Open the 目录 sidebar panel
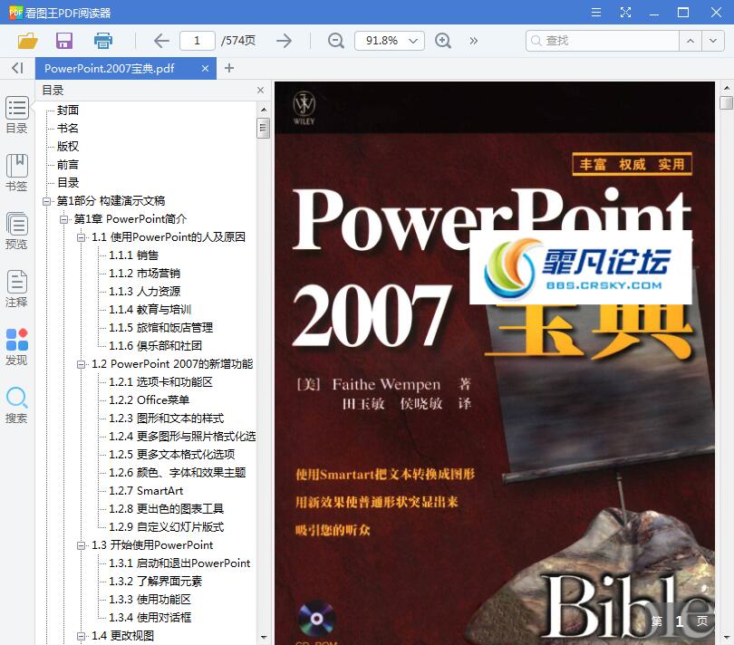The image size is (734, 645). (17, 115)
